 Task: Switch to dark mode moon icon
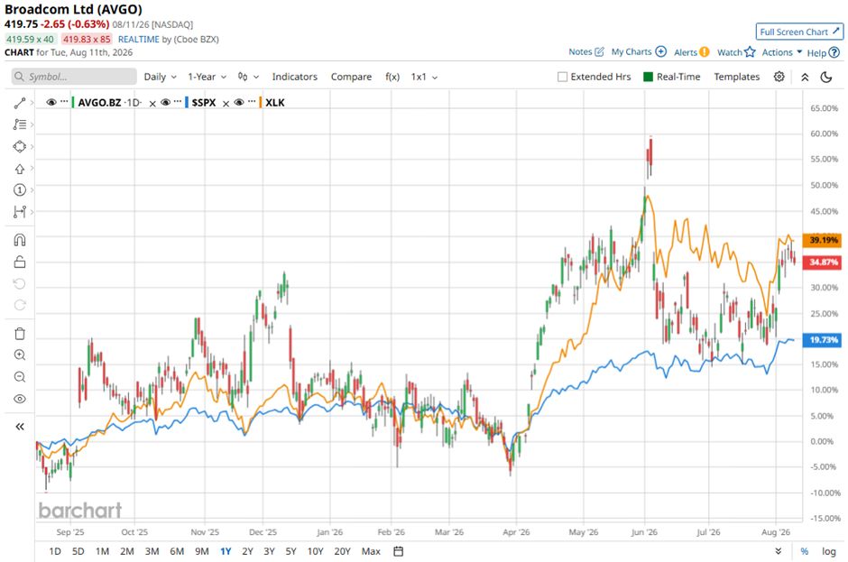point(825,77)
